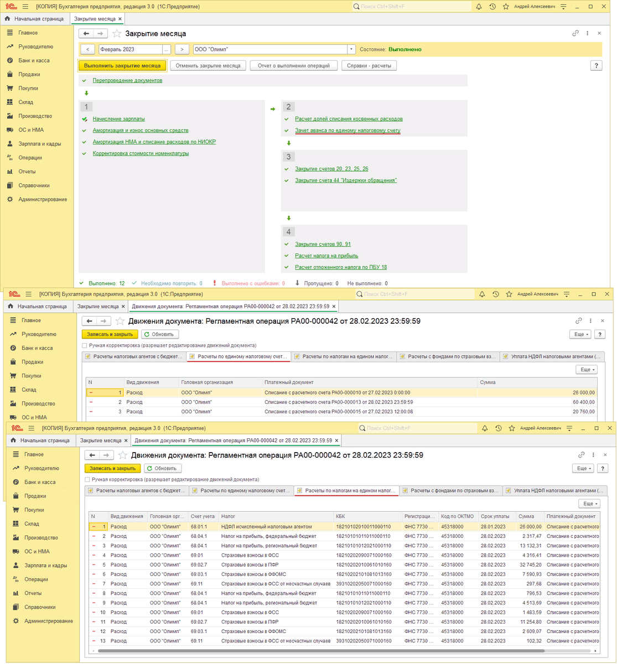Viewport: 617px width, 664px height.
Task: Close the Закрытие месяца tab in top window
Action: point(121,19)
